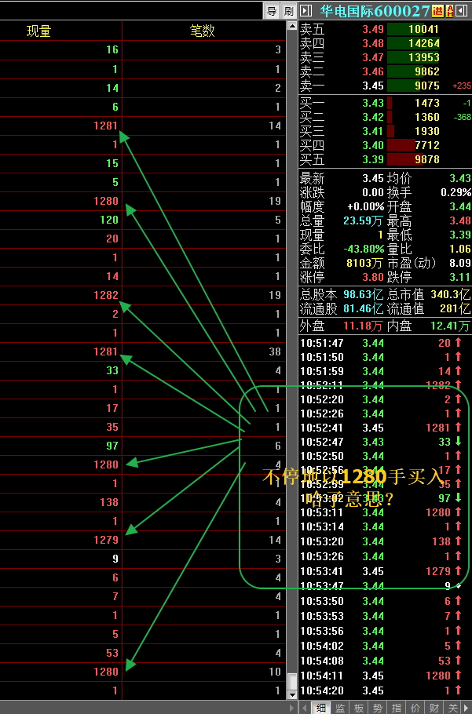Click the tab strip scroll-right arrow after 关

[x=467, y=708]
